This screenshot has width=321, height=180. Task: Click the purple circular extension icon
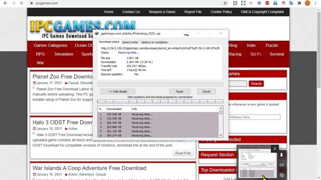pos(259,3)
